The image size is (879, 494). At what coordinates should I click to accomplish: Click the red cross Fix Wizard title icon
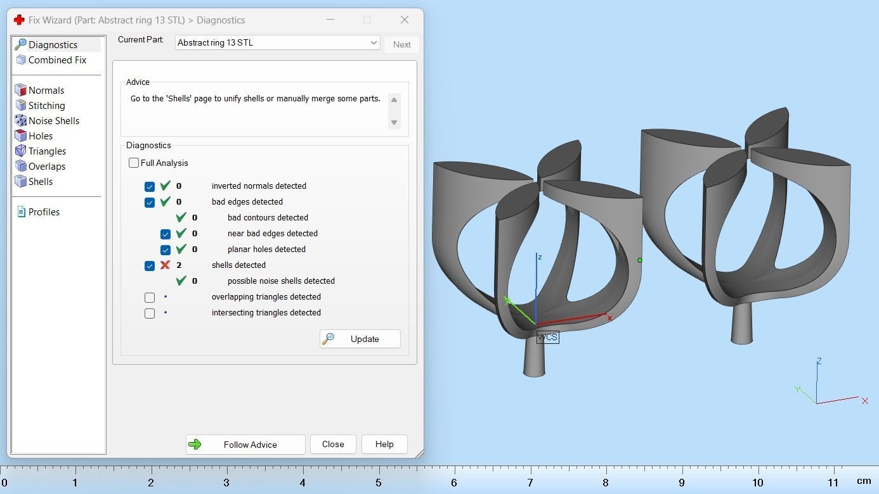tap(19, 20)
